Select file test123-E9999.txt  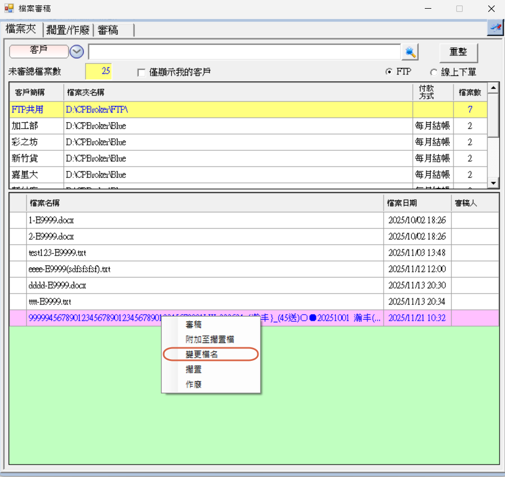click(57, 253)
